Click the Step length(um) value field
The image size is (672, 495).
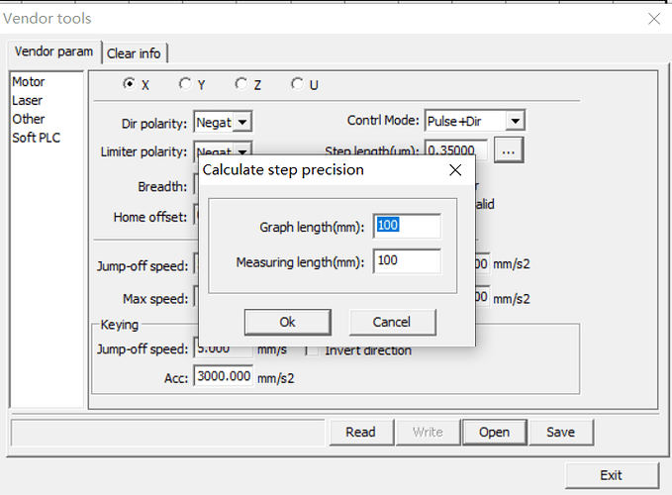click(x=456, y=148)
